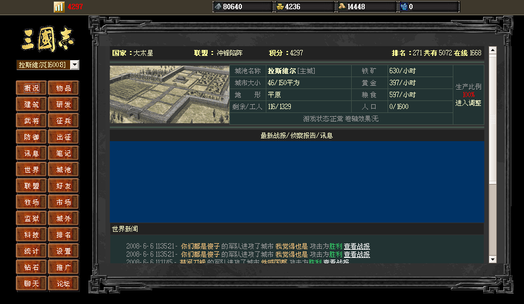Open the 科技 technology button
The width and height of the screenshot is (524, 304).
click(x=31, y=235)
